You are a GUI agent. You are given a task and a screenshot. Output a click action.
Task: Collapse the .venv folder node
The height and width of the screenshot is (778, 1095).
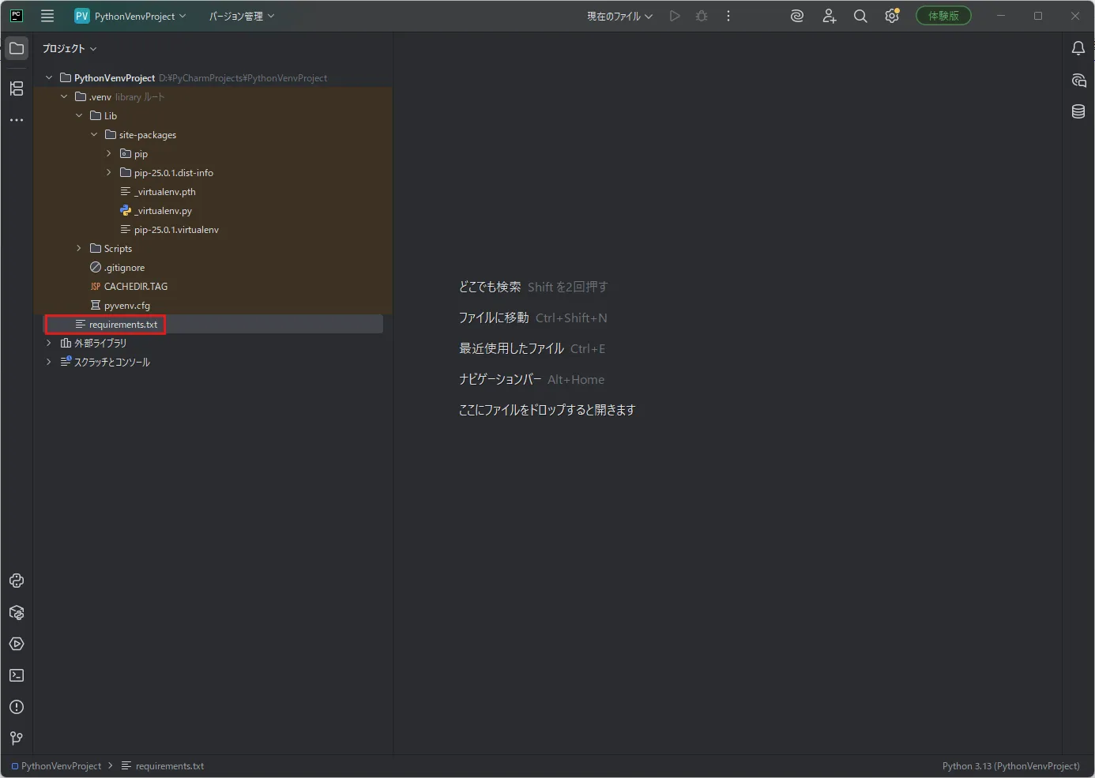(x=64, y=96)
